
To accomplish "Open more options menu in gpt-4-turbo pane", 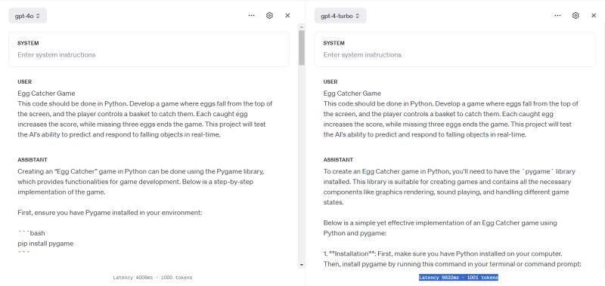I will click(x=557, y=15).
